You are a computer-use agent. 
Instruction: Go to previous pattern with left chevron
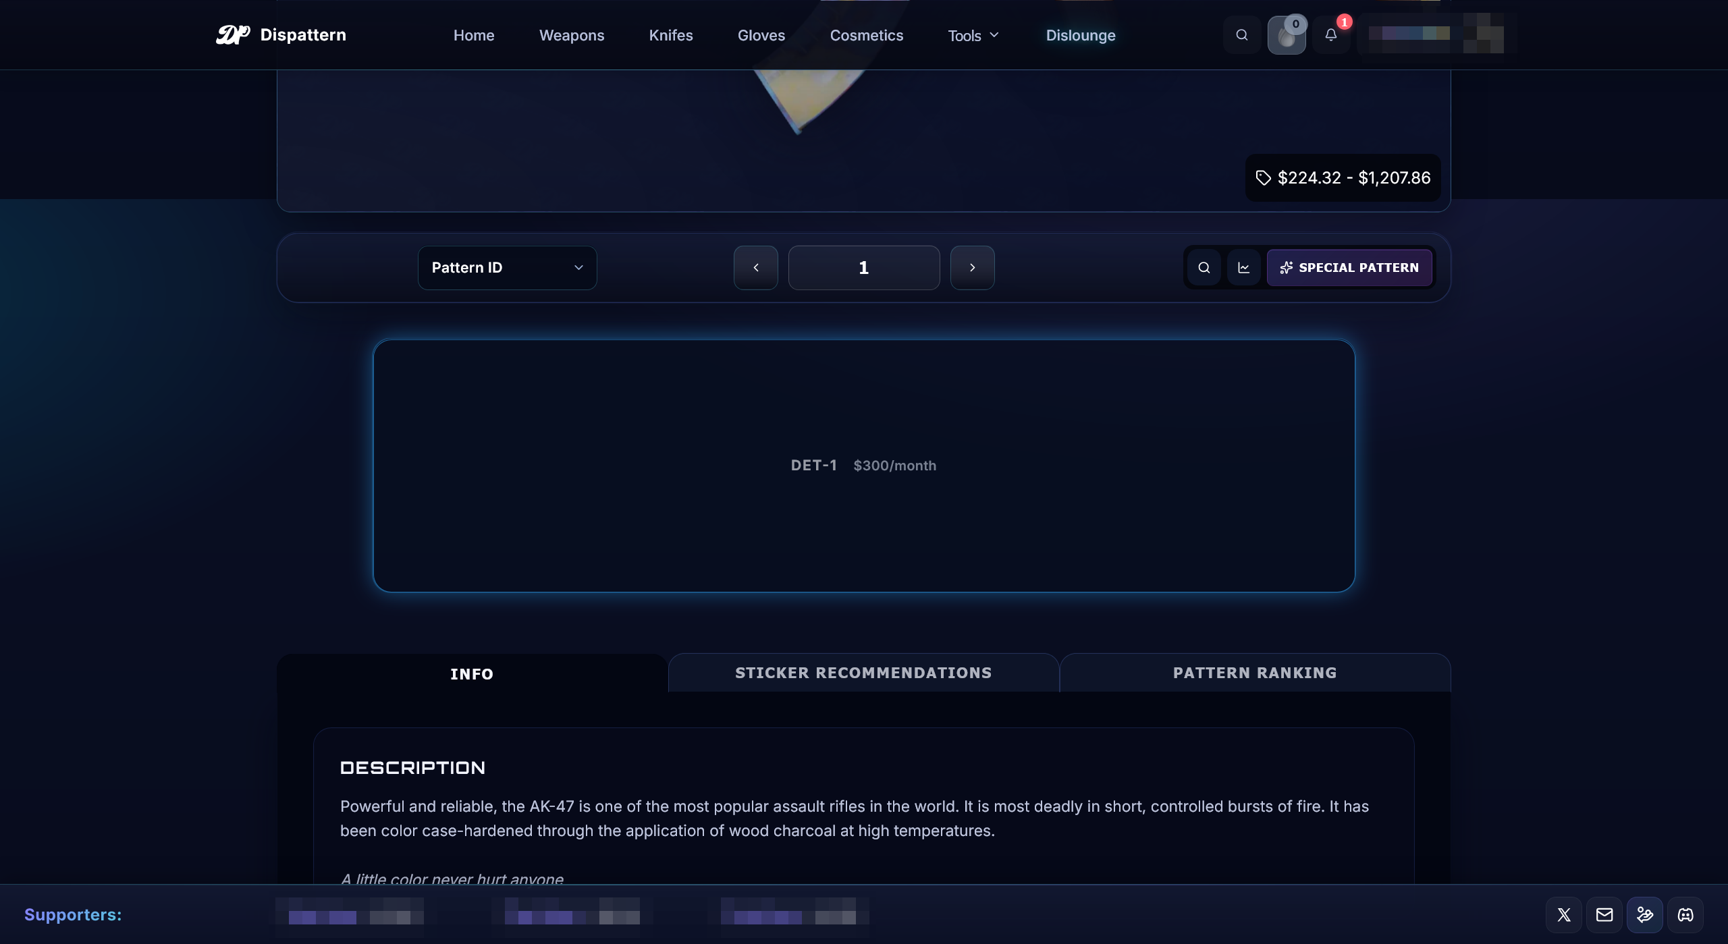coord(755,268)
